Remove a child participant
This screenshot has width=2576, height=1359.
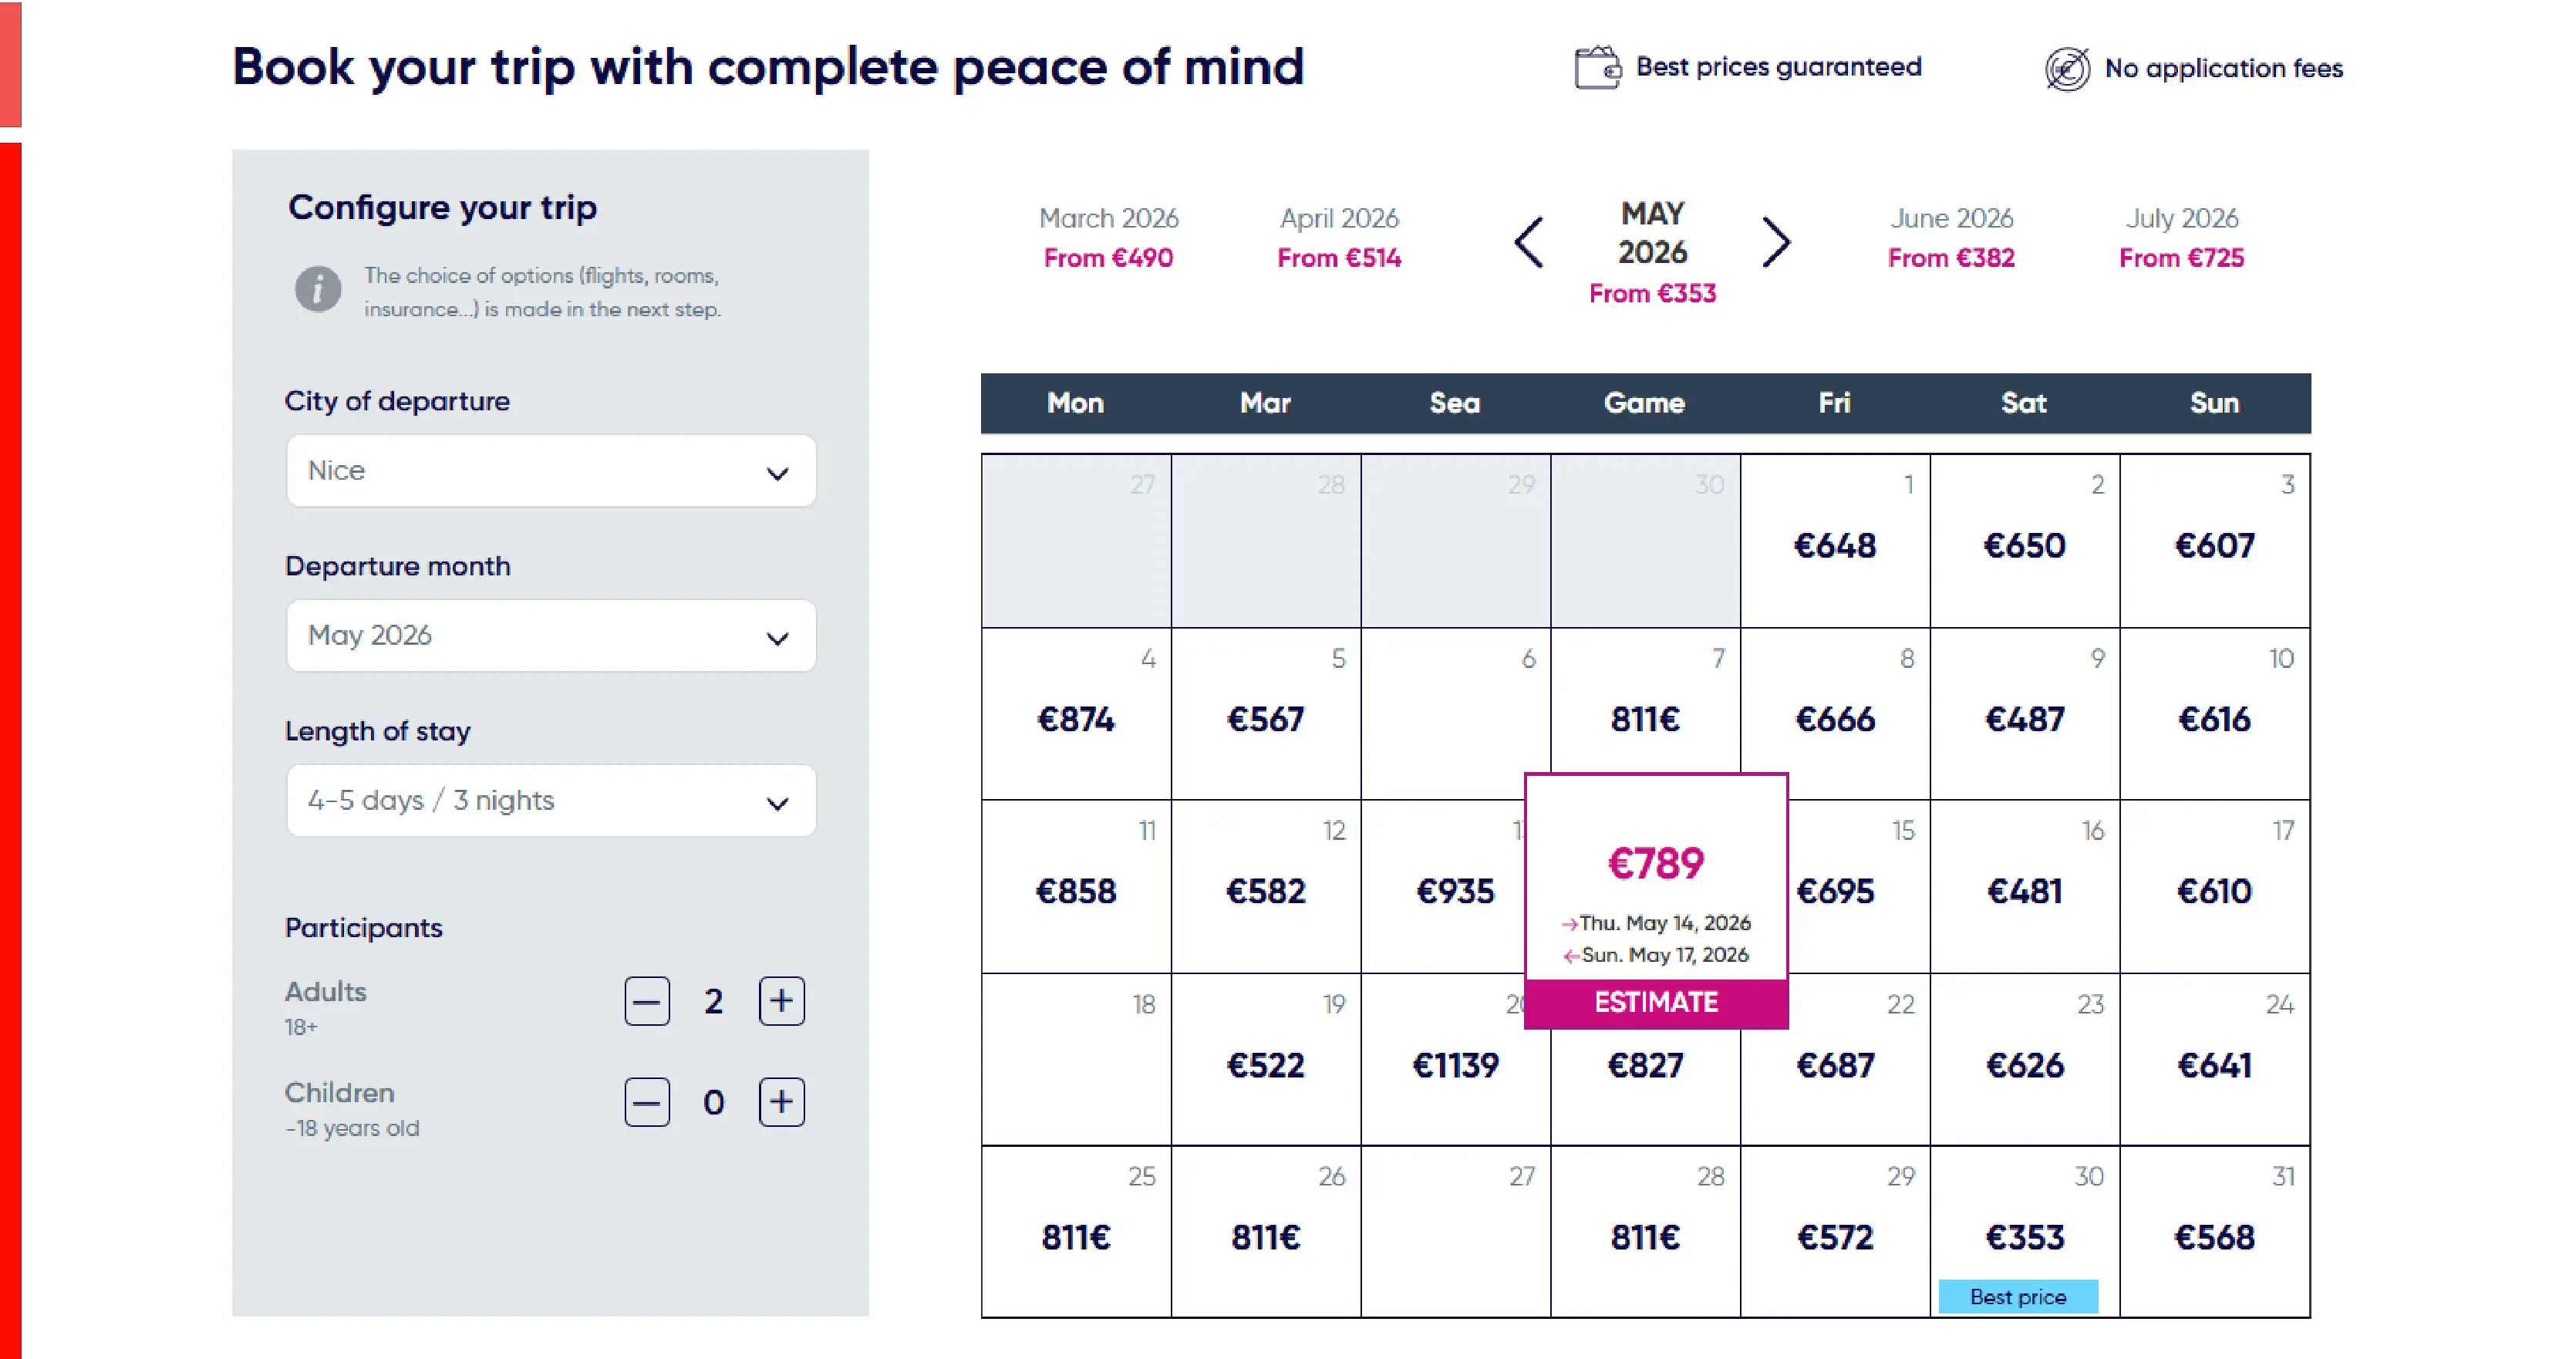click(x=647, y=1102)
